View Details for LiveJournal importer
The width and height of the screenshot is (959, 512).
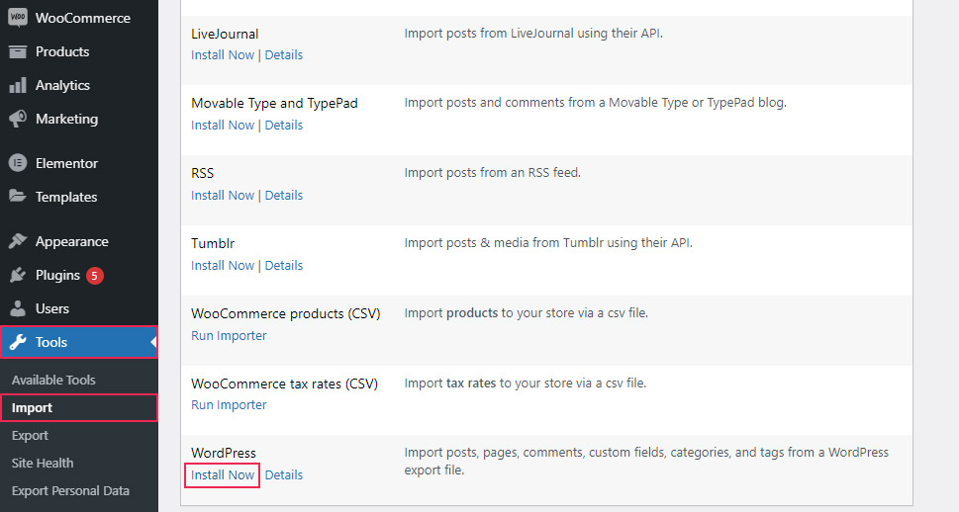tap(284, 55)
